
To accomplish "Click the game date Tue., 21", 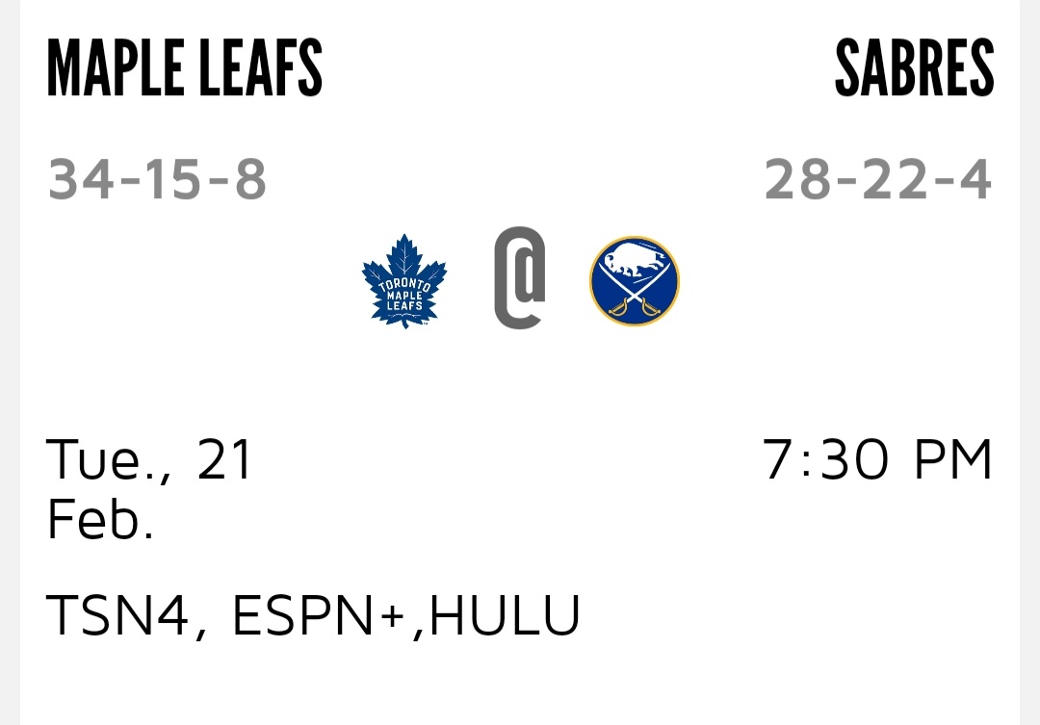I will (149, 459).
